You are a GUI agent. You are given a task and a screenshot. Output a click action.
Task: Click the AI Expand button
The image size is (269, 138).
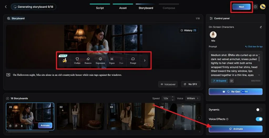click(x=219, y=81)
